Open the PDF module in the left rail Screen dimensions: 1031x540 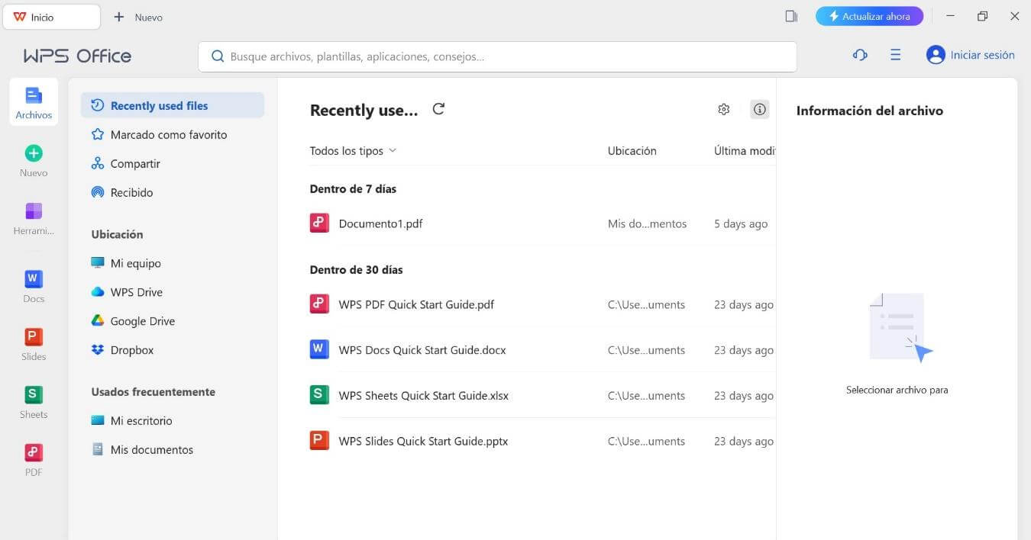click(33, 458)
